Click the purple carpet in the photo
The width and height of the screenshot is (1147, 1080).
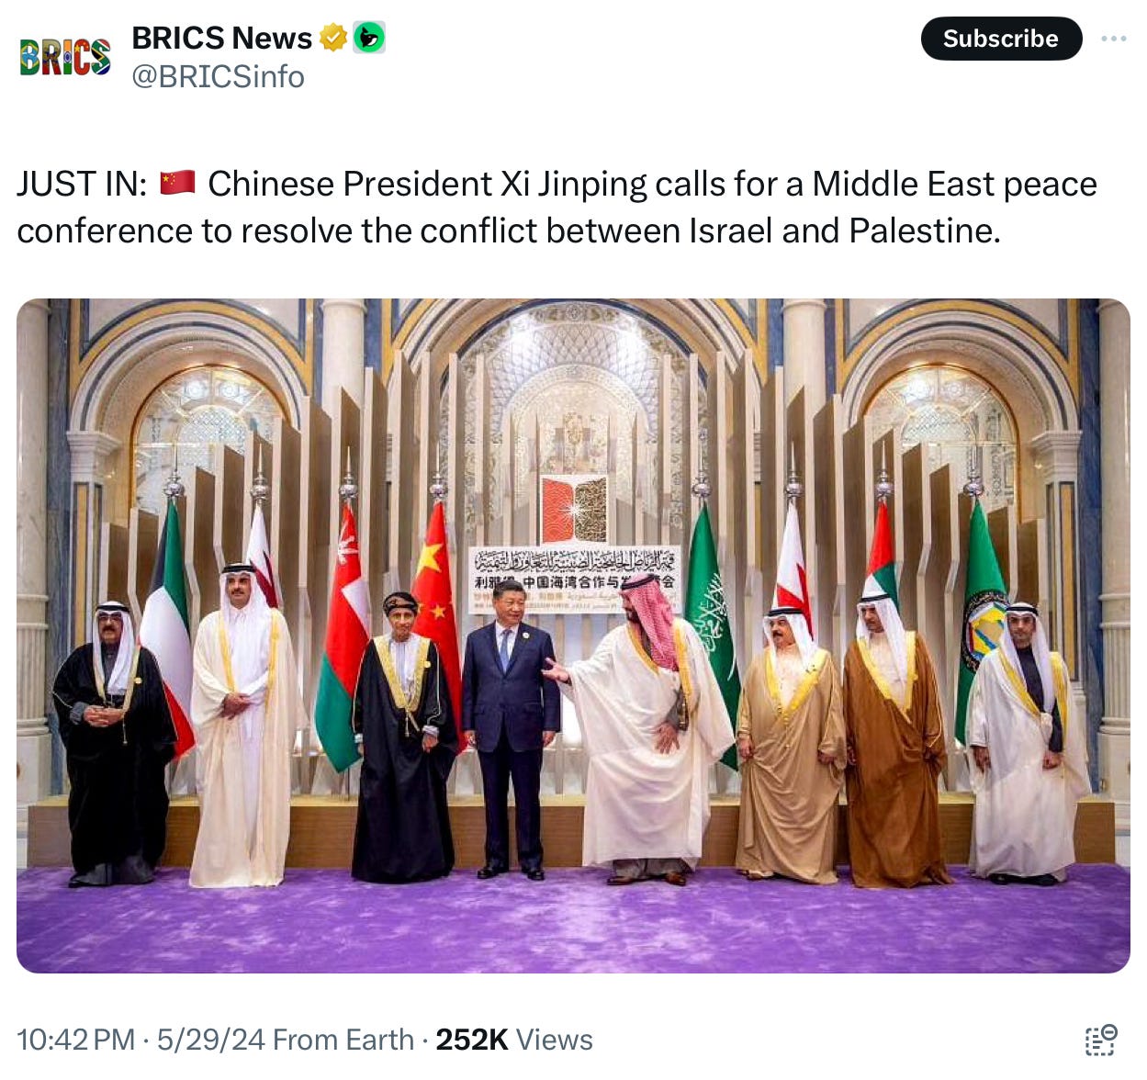[573, 923]
